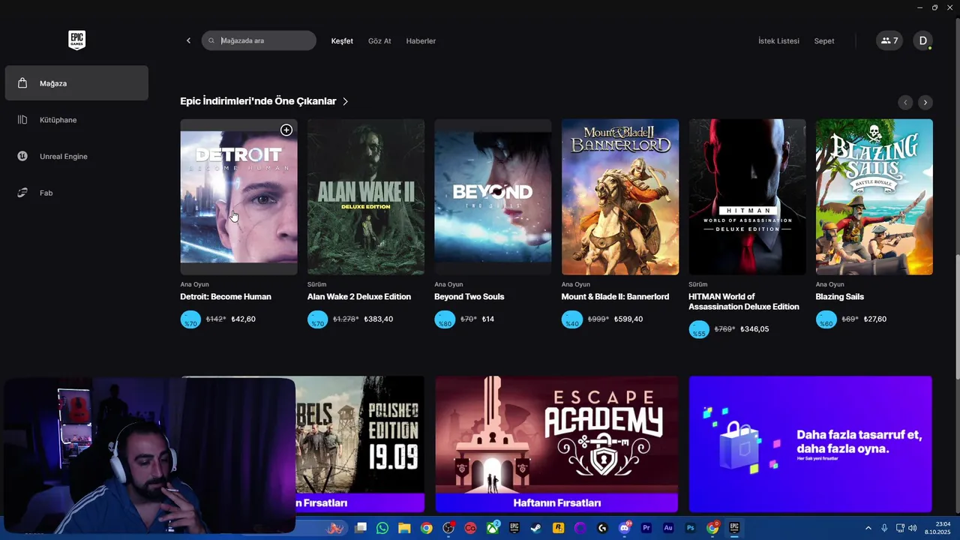Open File Explorer from the taskbar
960x540 pixels.
[404, 528]
